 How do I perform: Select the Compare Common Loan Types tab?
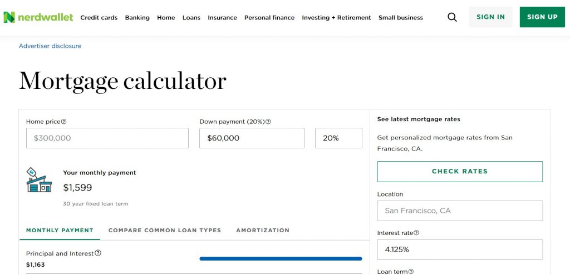coord(164,231)
